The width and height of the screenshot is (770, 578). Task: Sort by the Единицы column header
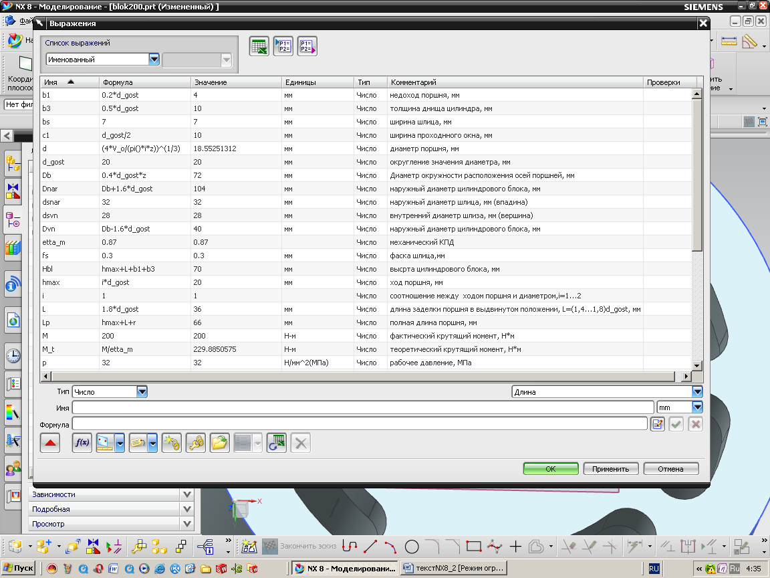coord(317,82)
